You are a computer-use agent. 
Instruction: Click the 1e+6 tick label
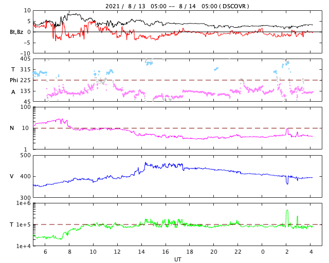click(x=24, y=203)
